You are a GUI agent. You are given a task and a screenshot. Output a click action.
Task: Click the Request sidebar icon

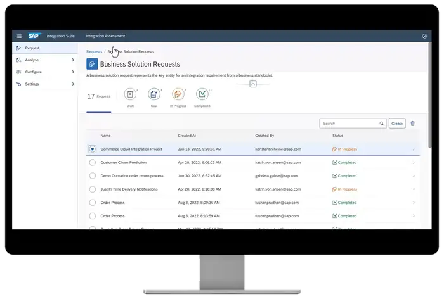coord(18,48)
